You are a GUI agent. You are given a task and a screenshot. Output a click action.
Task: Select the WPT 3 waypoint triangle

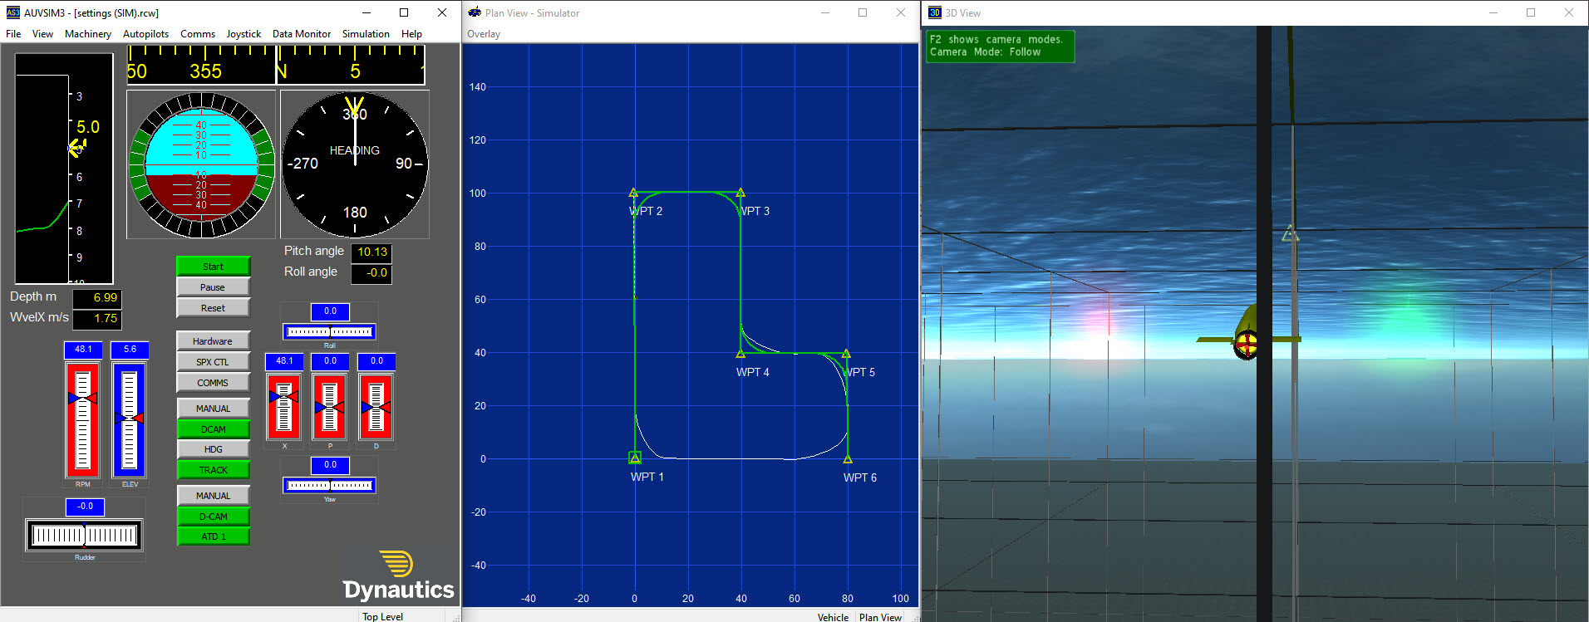coord(740,193)
